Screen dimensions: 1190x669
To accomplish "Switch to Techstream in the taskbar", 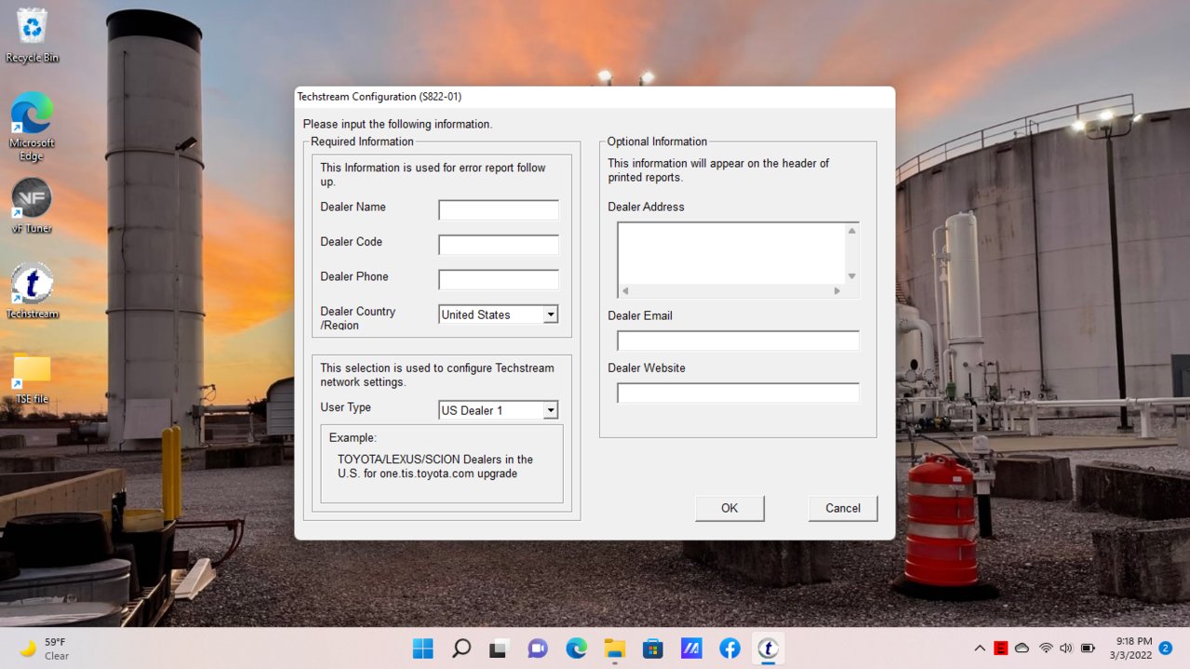I will [769, 648].
